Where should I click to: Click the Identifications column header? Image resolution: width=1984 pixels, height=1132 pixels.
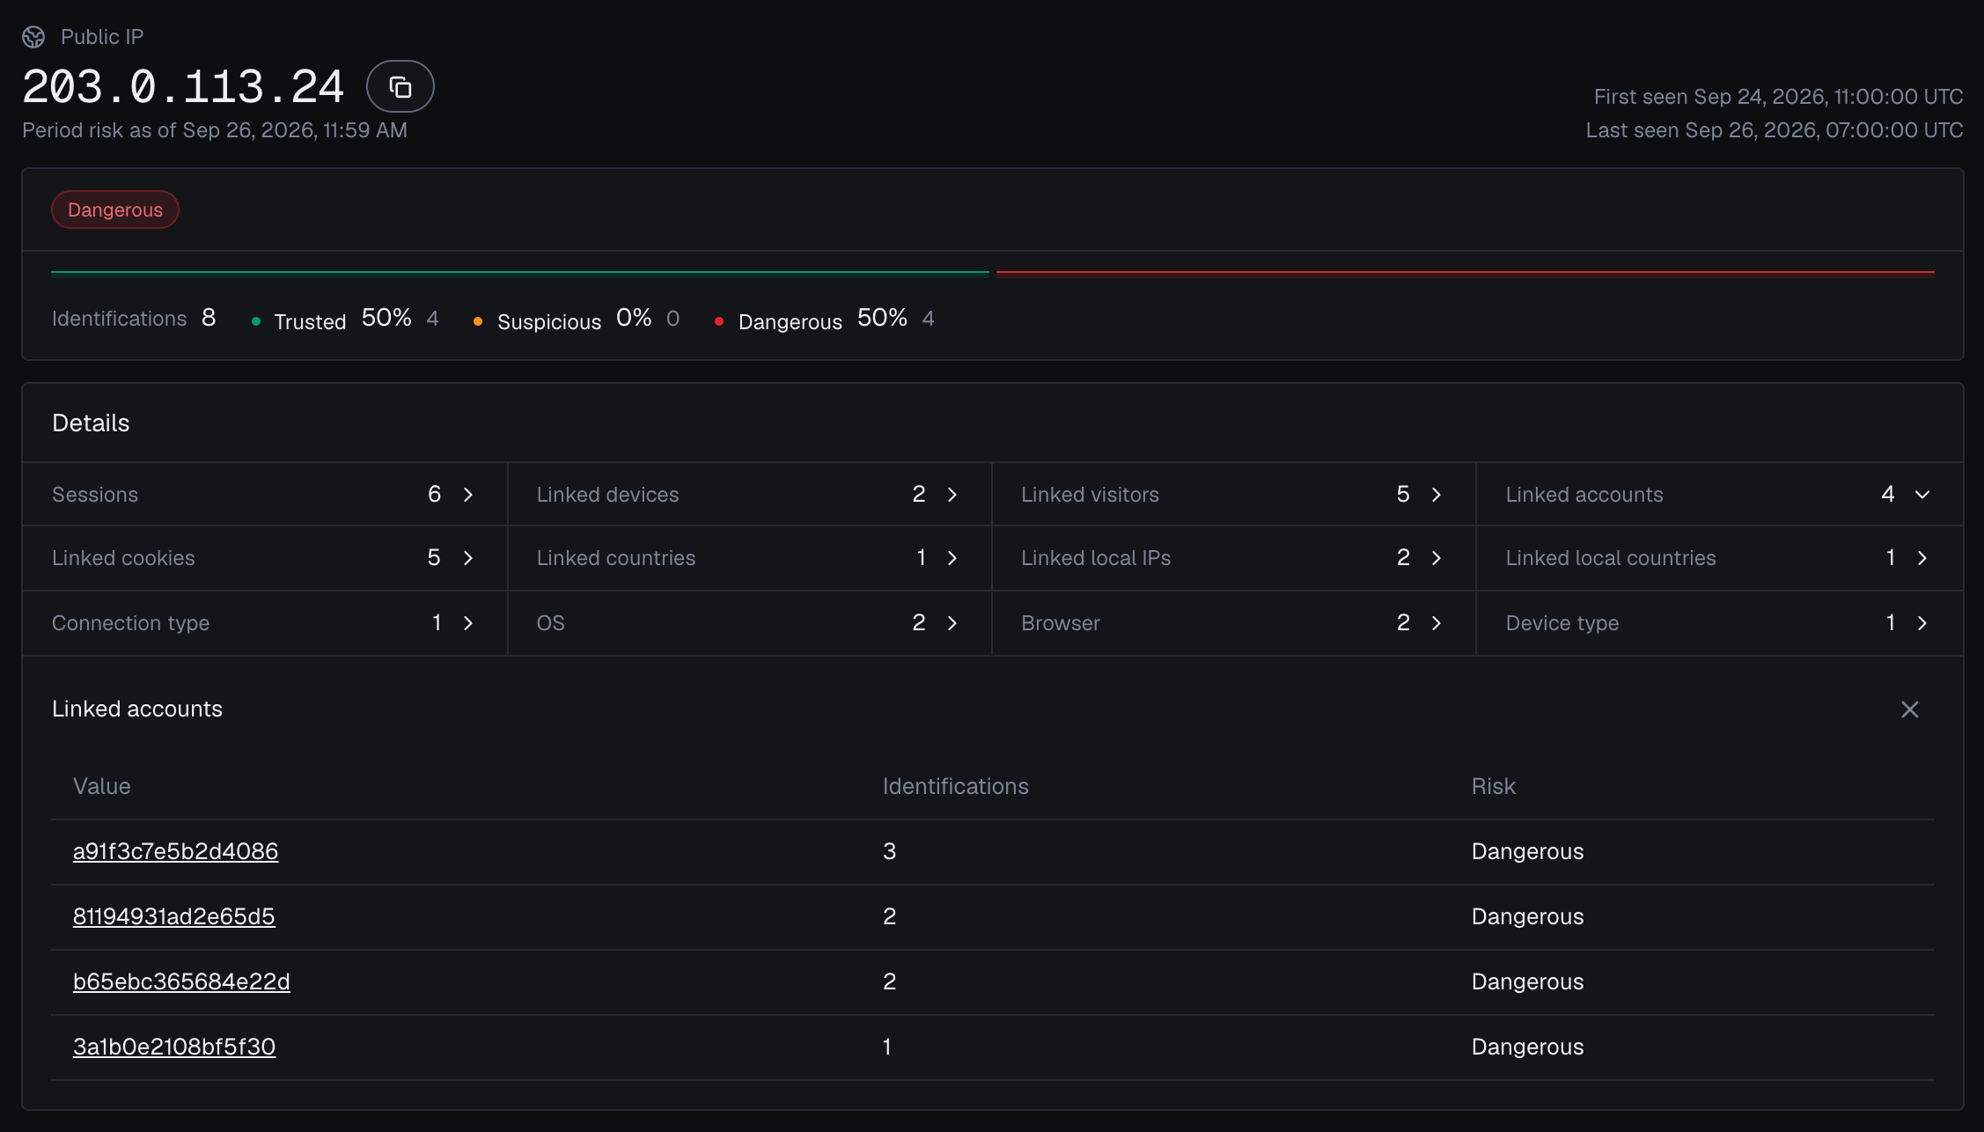955,786
